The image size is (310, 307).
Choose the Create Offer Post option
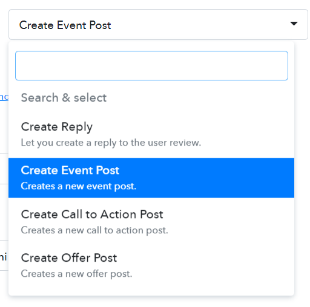[151, 265]
